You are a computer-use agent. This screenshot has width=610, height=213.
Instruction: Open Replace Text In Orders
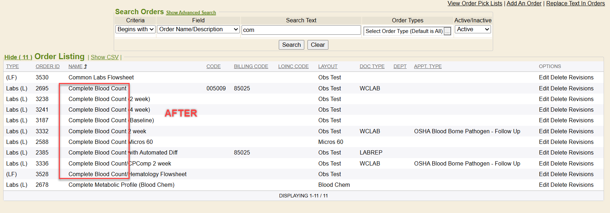pos(575,4)
